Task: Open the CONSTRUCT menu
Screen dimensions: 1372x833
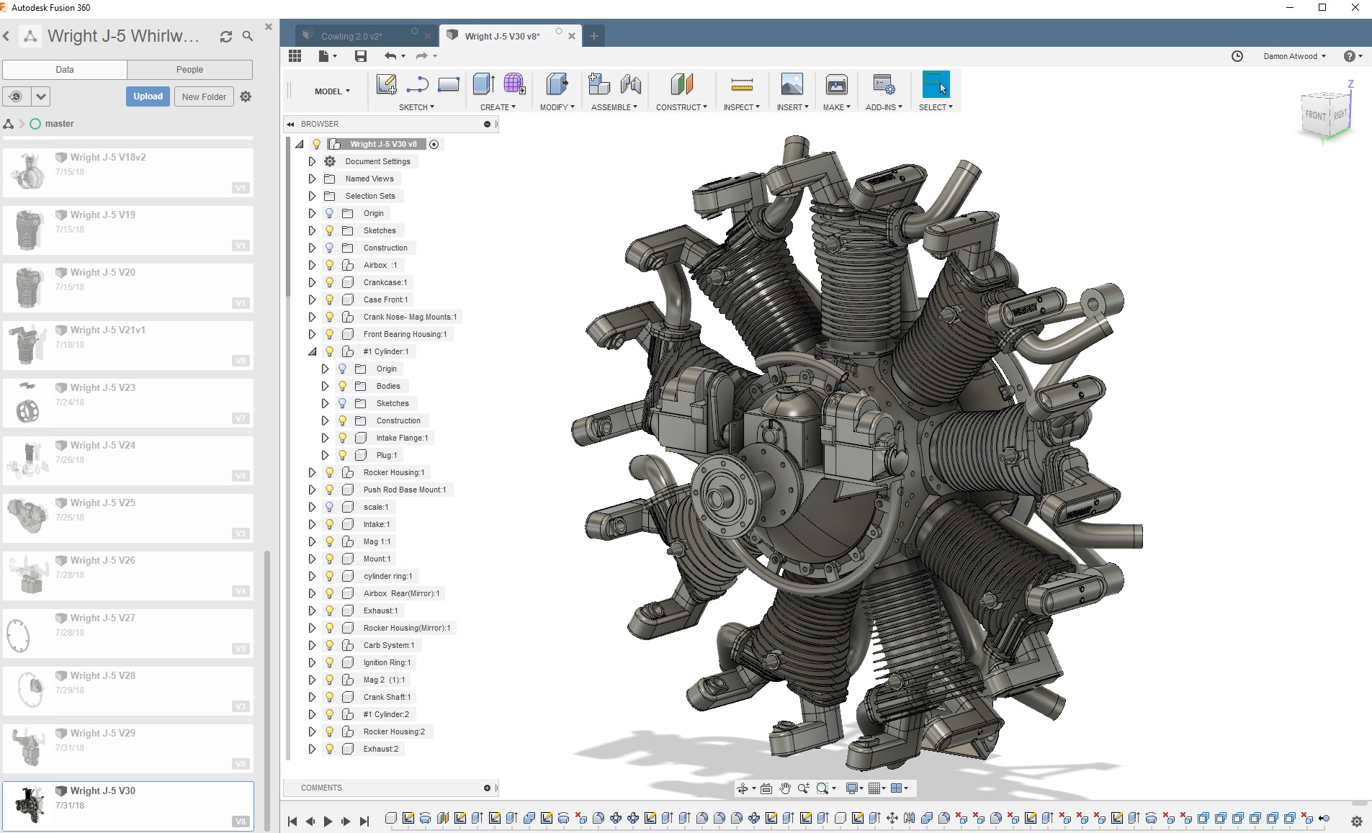Action: point(681,107)
